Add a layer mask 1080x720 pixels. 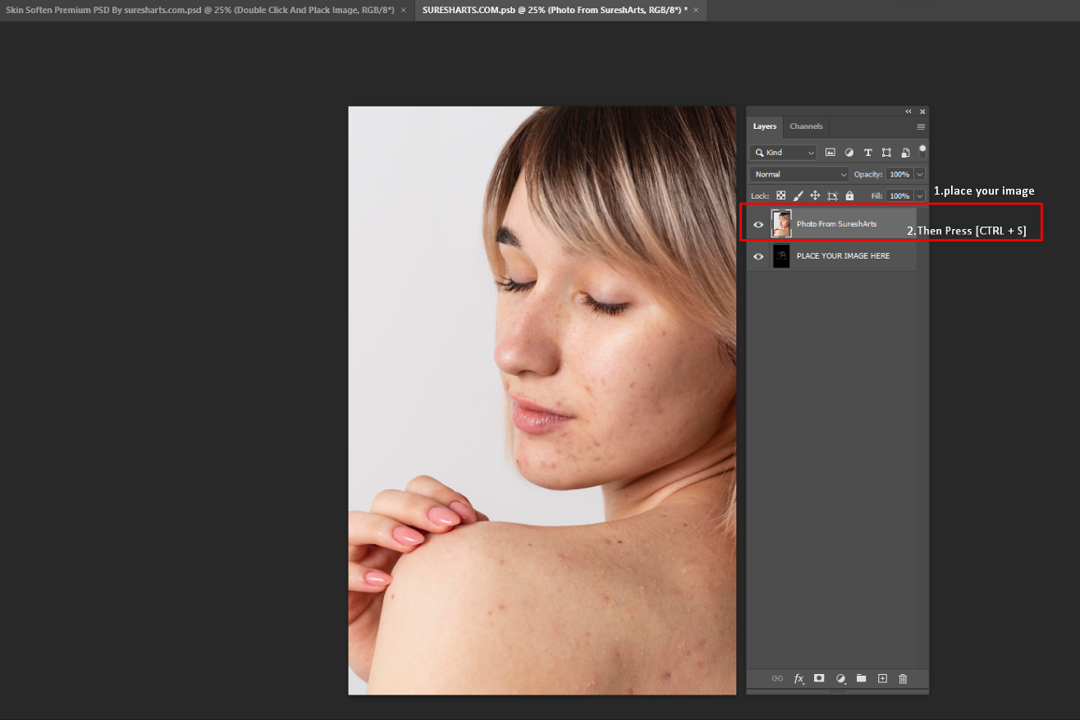pyautogui.click(x=819, y=678)
